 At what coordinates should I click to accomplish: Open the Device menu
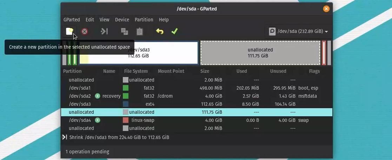point(122,20)
